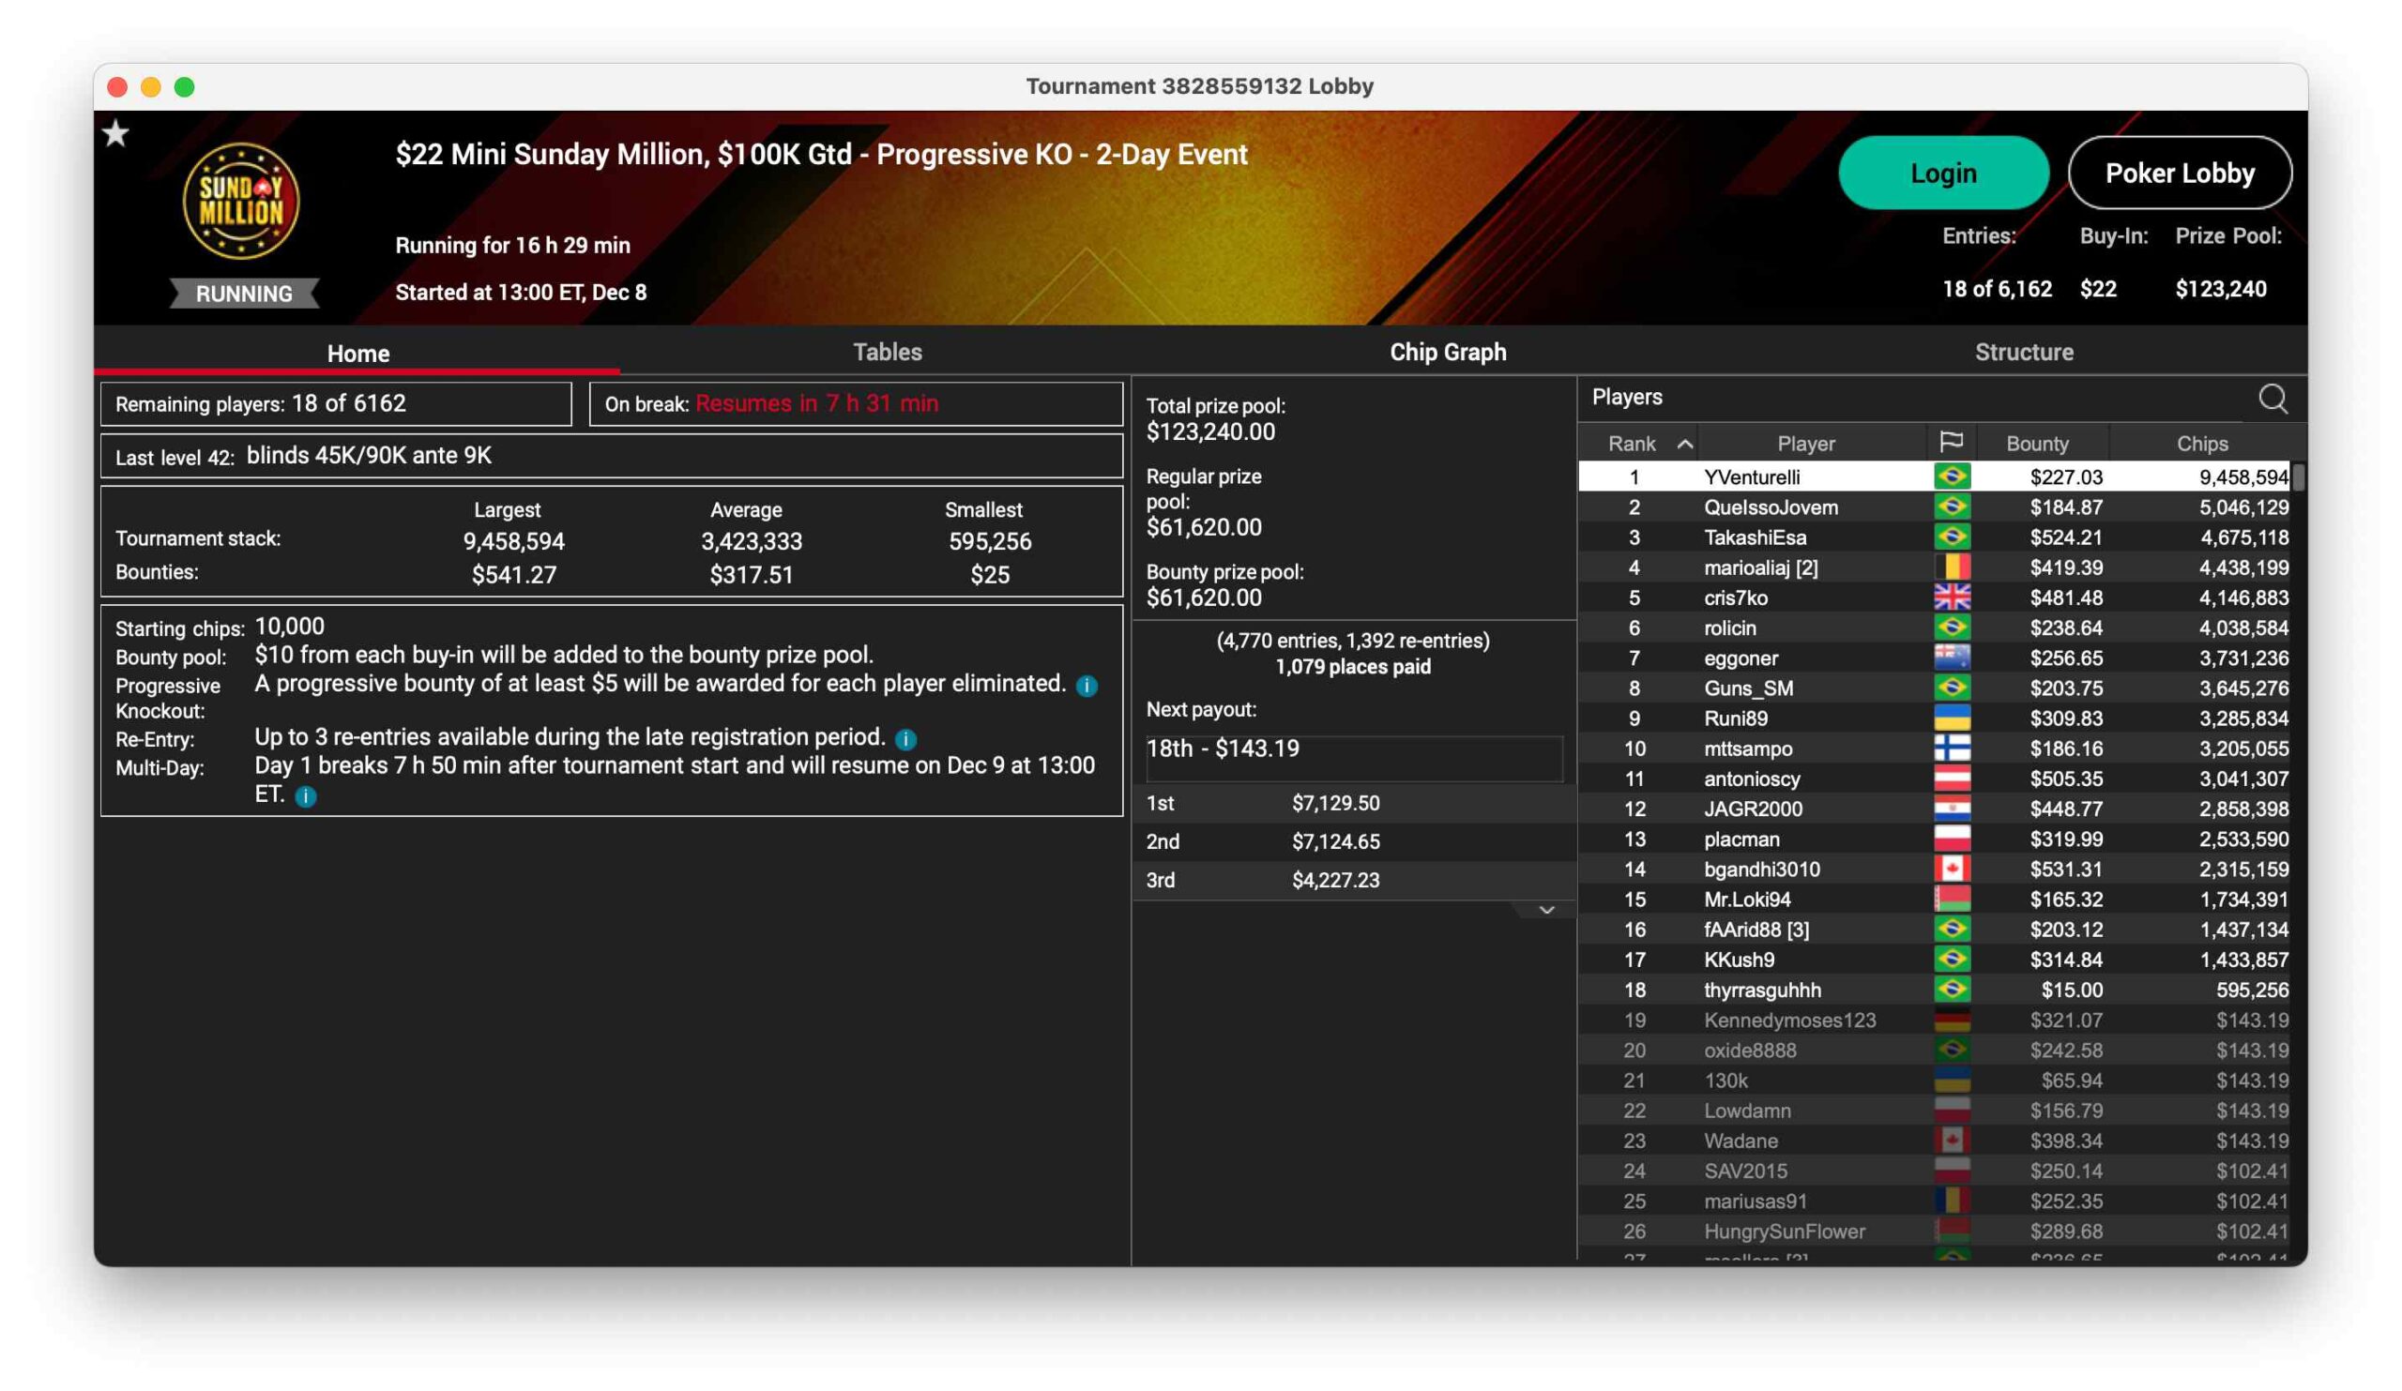Viewport: 2402px width, 1391px height.
Task: Select fAArid88 [3] player row
Action: pyautogui.click(x=1933, y=929)
